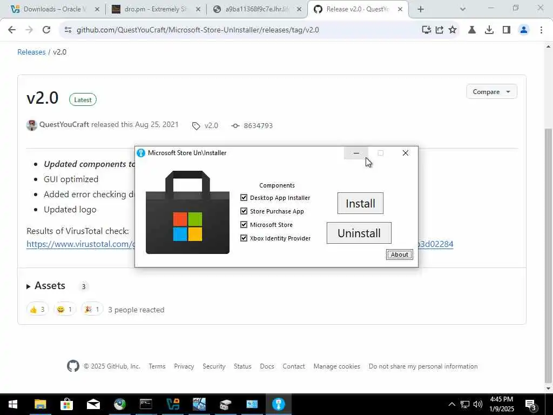553x415 pixels.
Task: Open the Compare dropdown
Action: 491,92
